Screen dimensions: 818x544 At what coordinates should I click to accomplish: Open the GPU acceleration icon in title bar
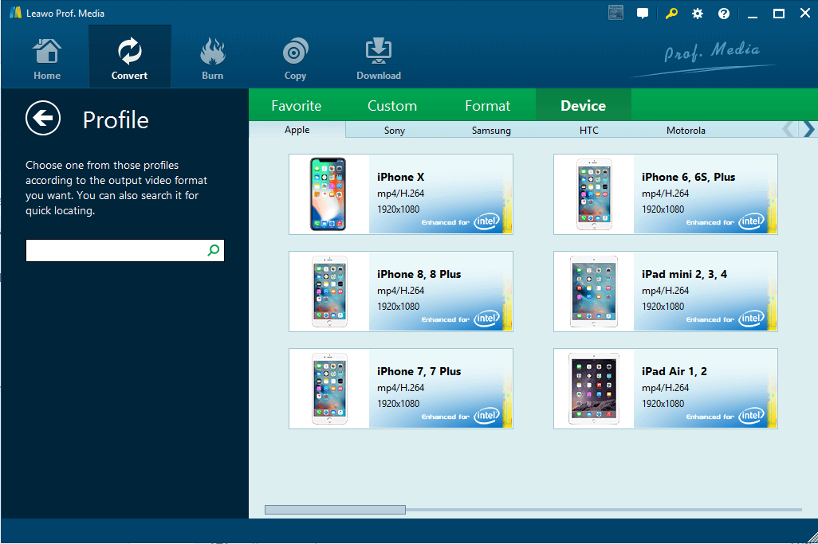[x=615, y=13]
